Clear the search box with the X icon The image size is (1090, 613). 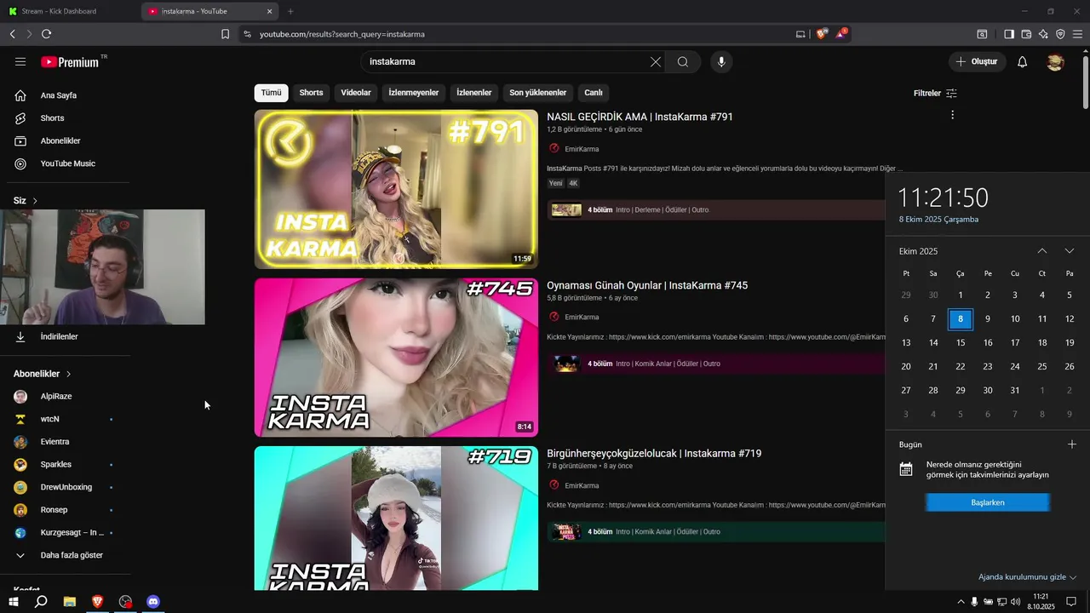point(655,62)
